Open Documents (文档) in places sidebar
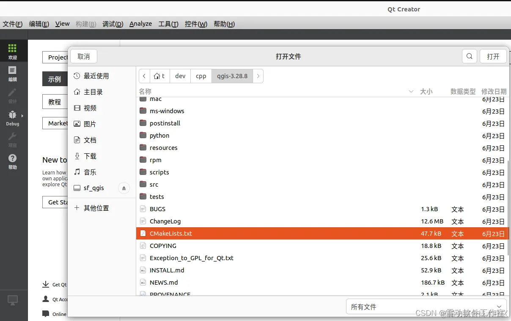The image size is (511, 321). tap(102, 140)
